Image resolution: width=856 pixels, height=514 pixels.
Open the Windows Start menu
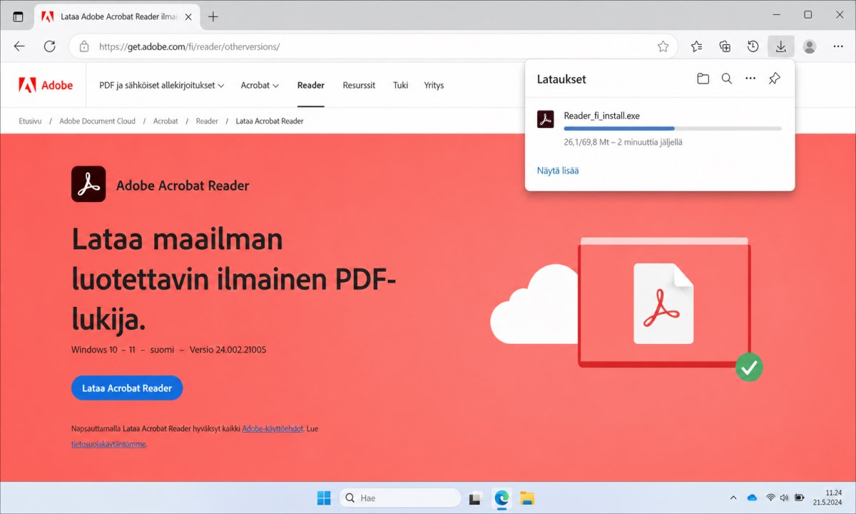(x=324, y=498)
